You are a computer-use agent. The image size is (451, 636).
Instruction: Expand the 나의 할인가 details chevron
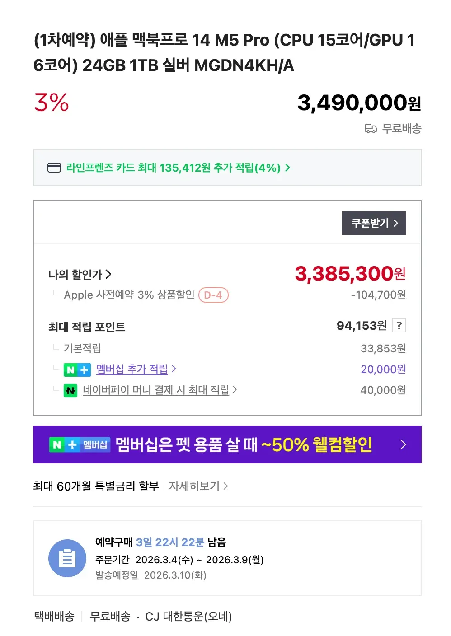coord(108,274)
